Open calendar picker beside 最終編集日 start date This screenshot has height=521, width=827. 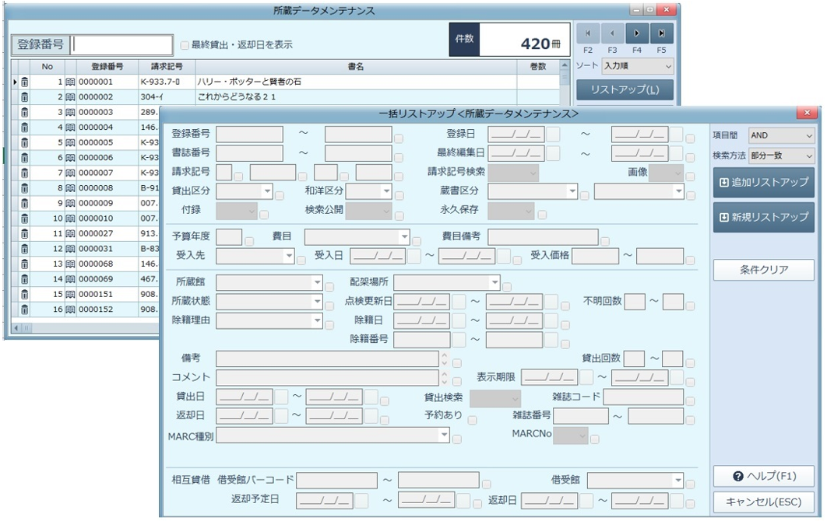(553, 153)
